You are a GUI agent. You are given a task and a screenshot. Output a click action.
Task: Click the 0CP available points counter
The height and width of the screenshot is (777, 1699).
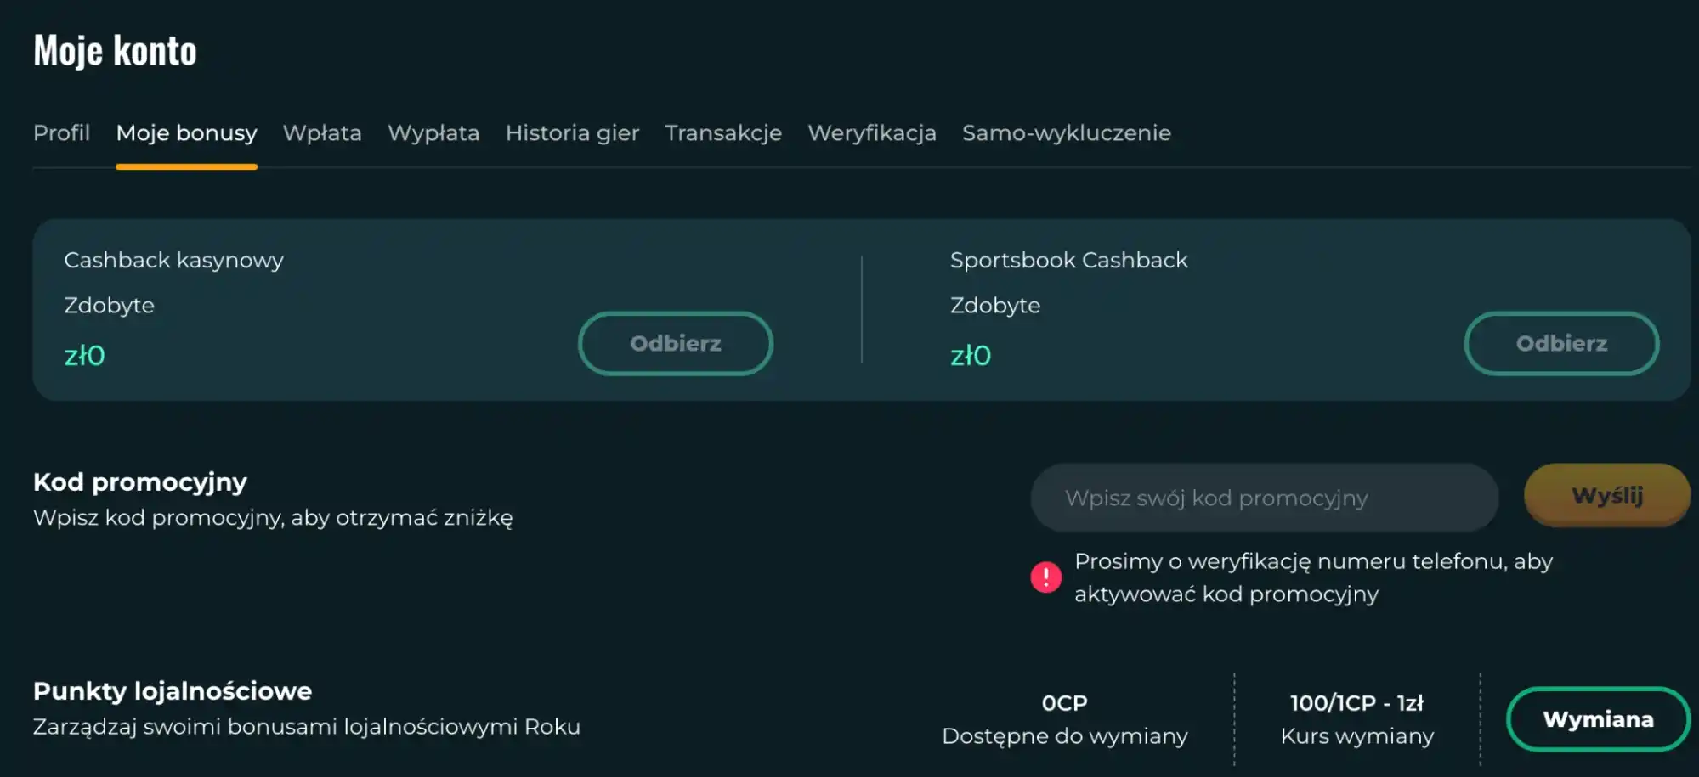[x=1064, y=701]
